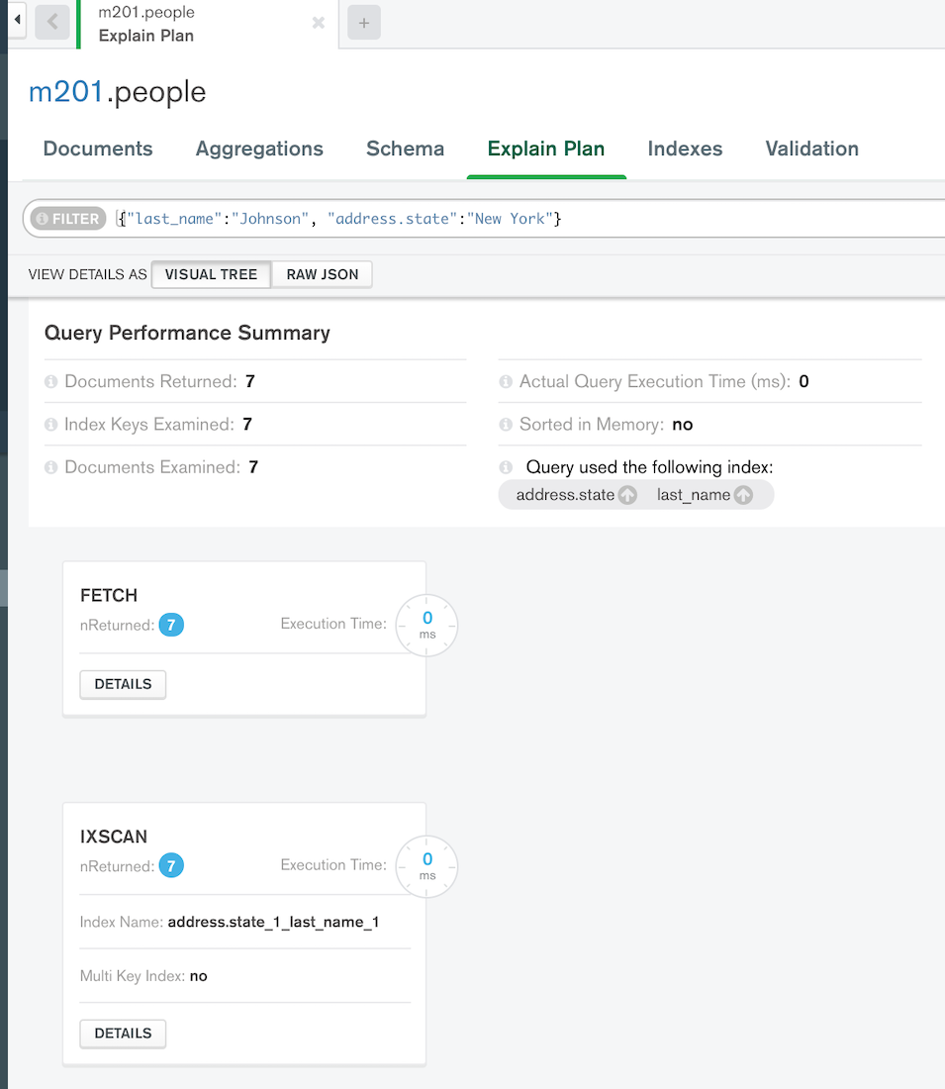Image resolution: width=945 pixels, height=1089 pixels.
Task: Click info icon beside Query used following index
Action: [x=506, y=467]
